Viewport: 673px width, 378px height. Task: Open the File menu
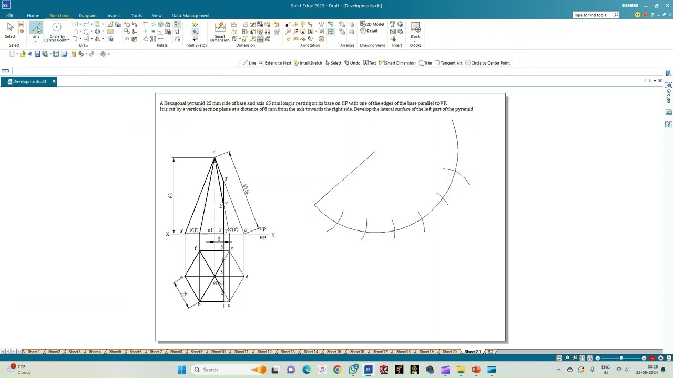click(9, 15)
